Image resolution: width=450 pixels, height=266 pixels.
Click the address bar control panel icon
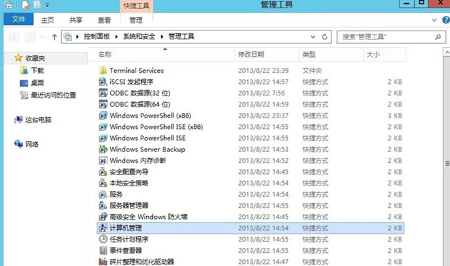pos(68,37)
